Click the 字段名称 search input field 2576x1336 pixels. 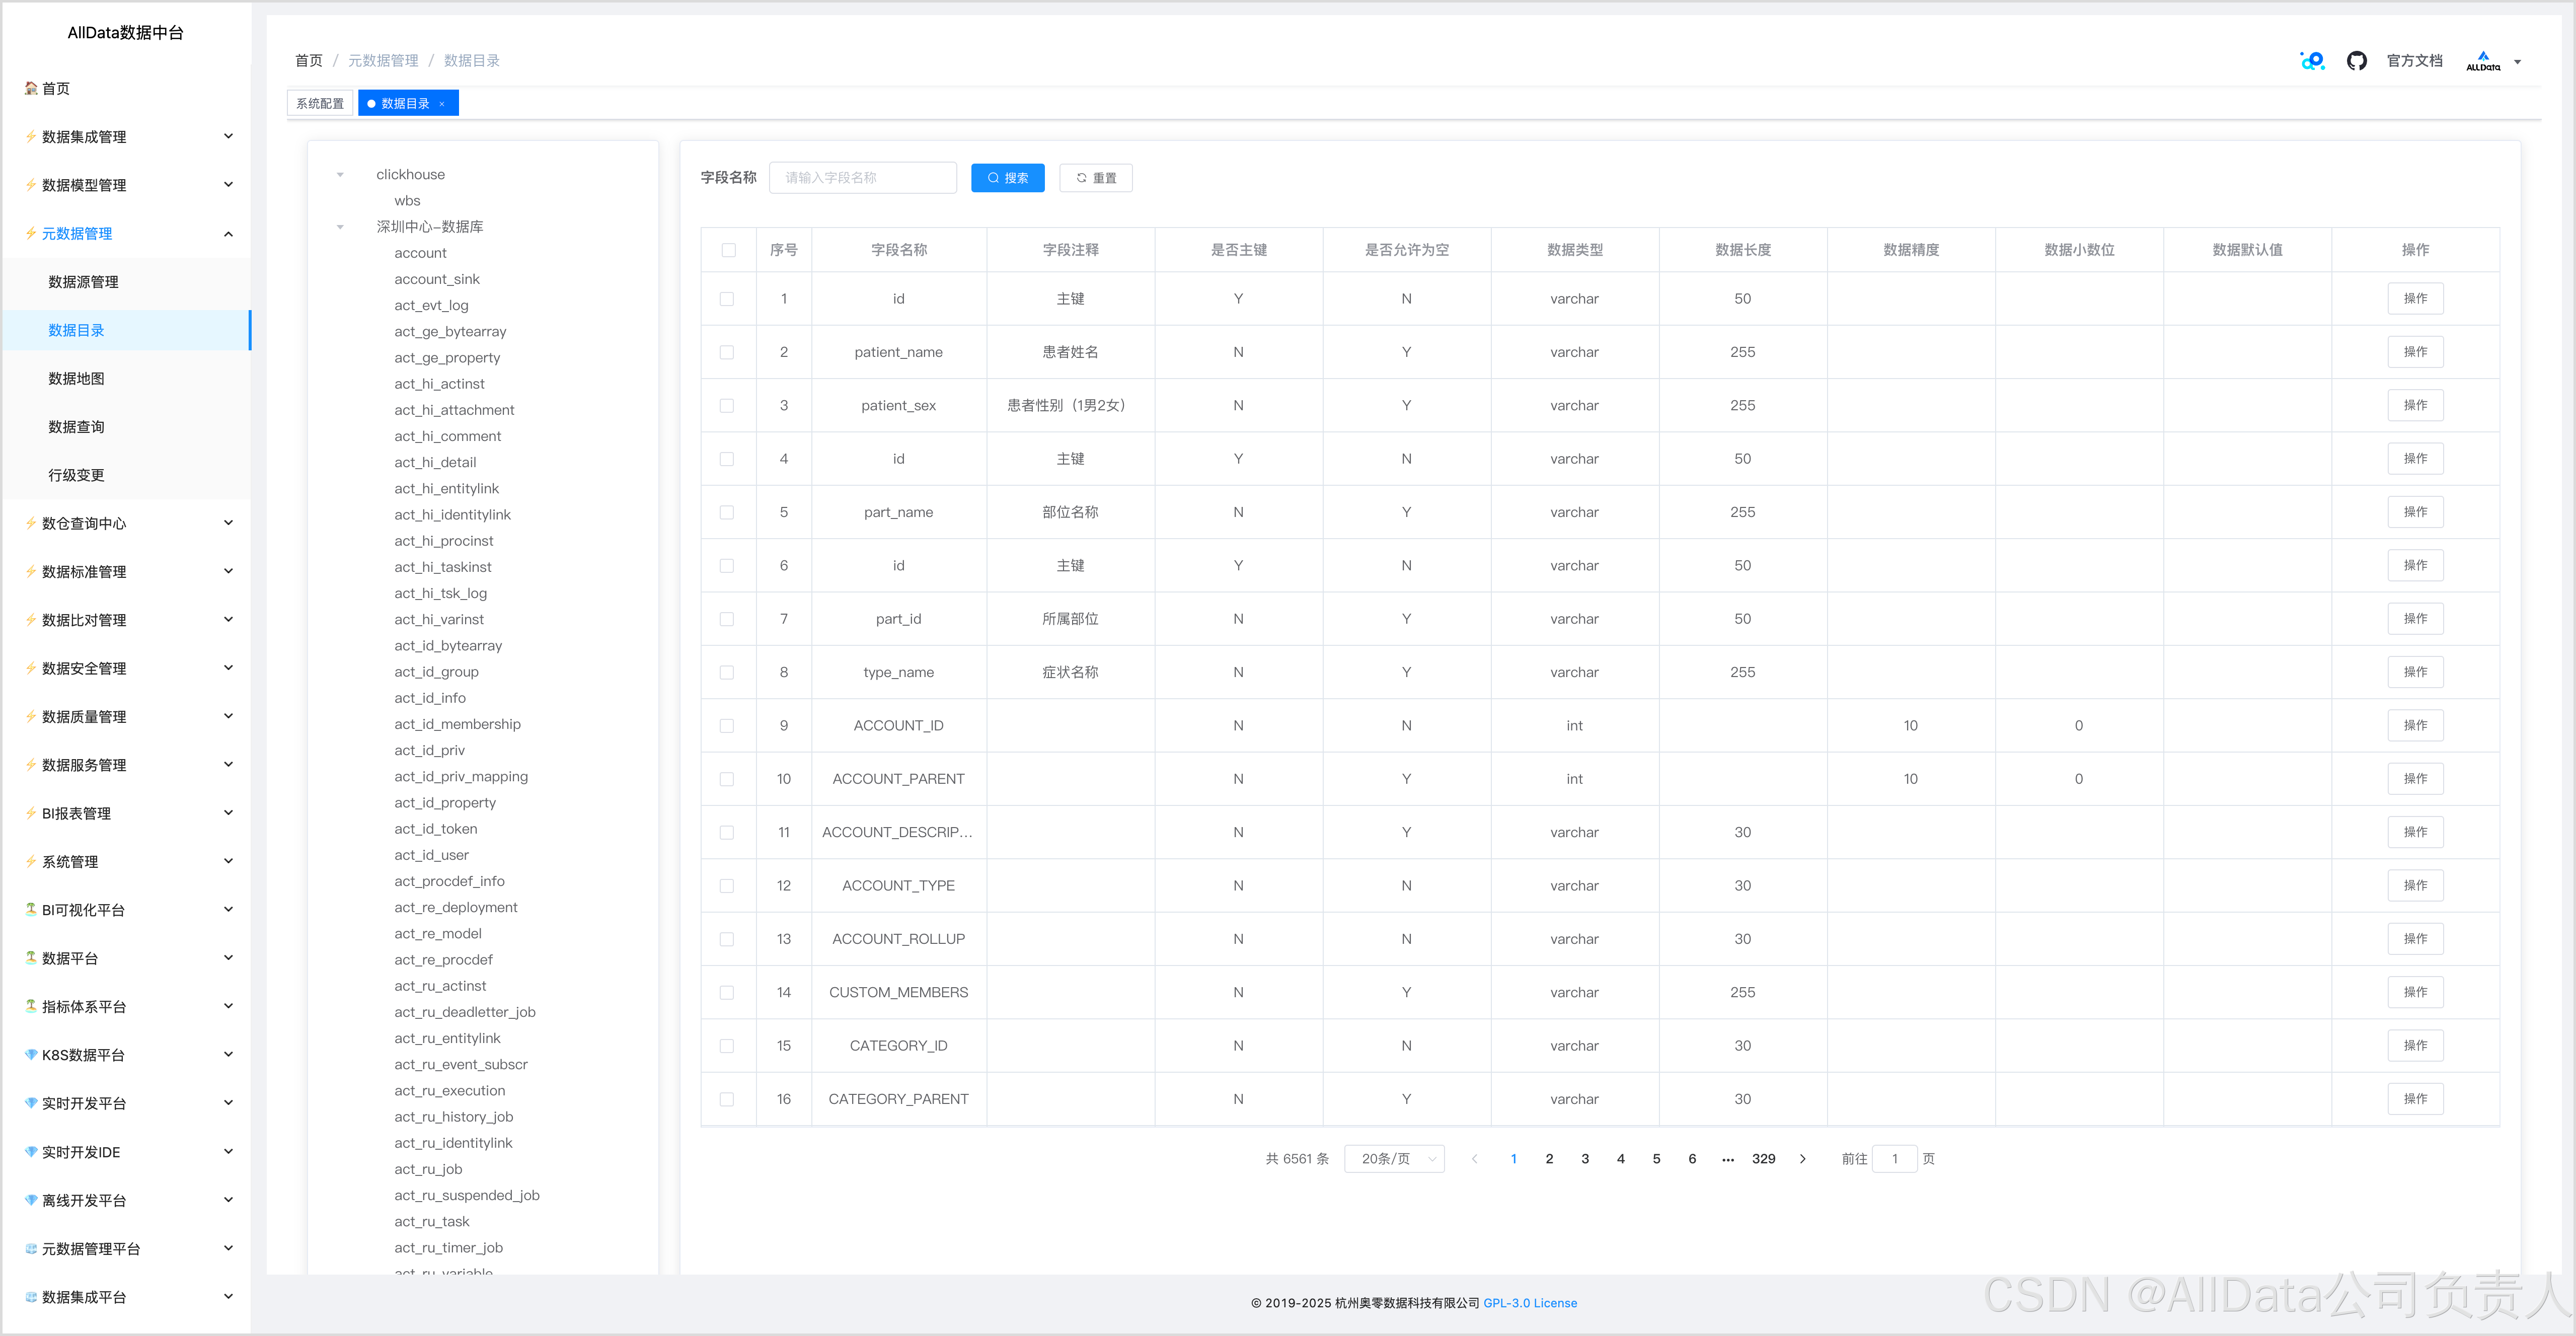click(x=862, y=178)
